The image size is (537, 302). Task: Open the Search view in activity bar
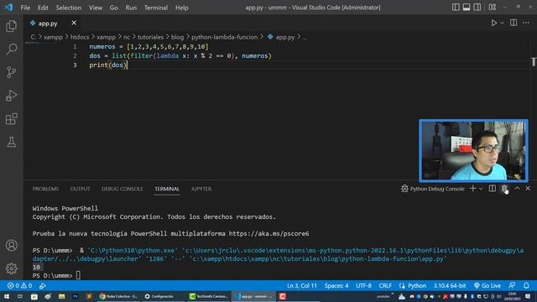11,49
